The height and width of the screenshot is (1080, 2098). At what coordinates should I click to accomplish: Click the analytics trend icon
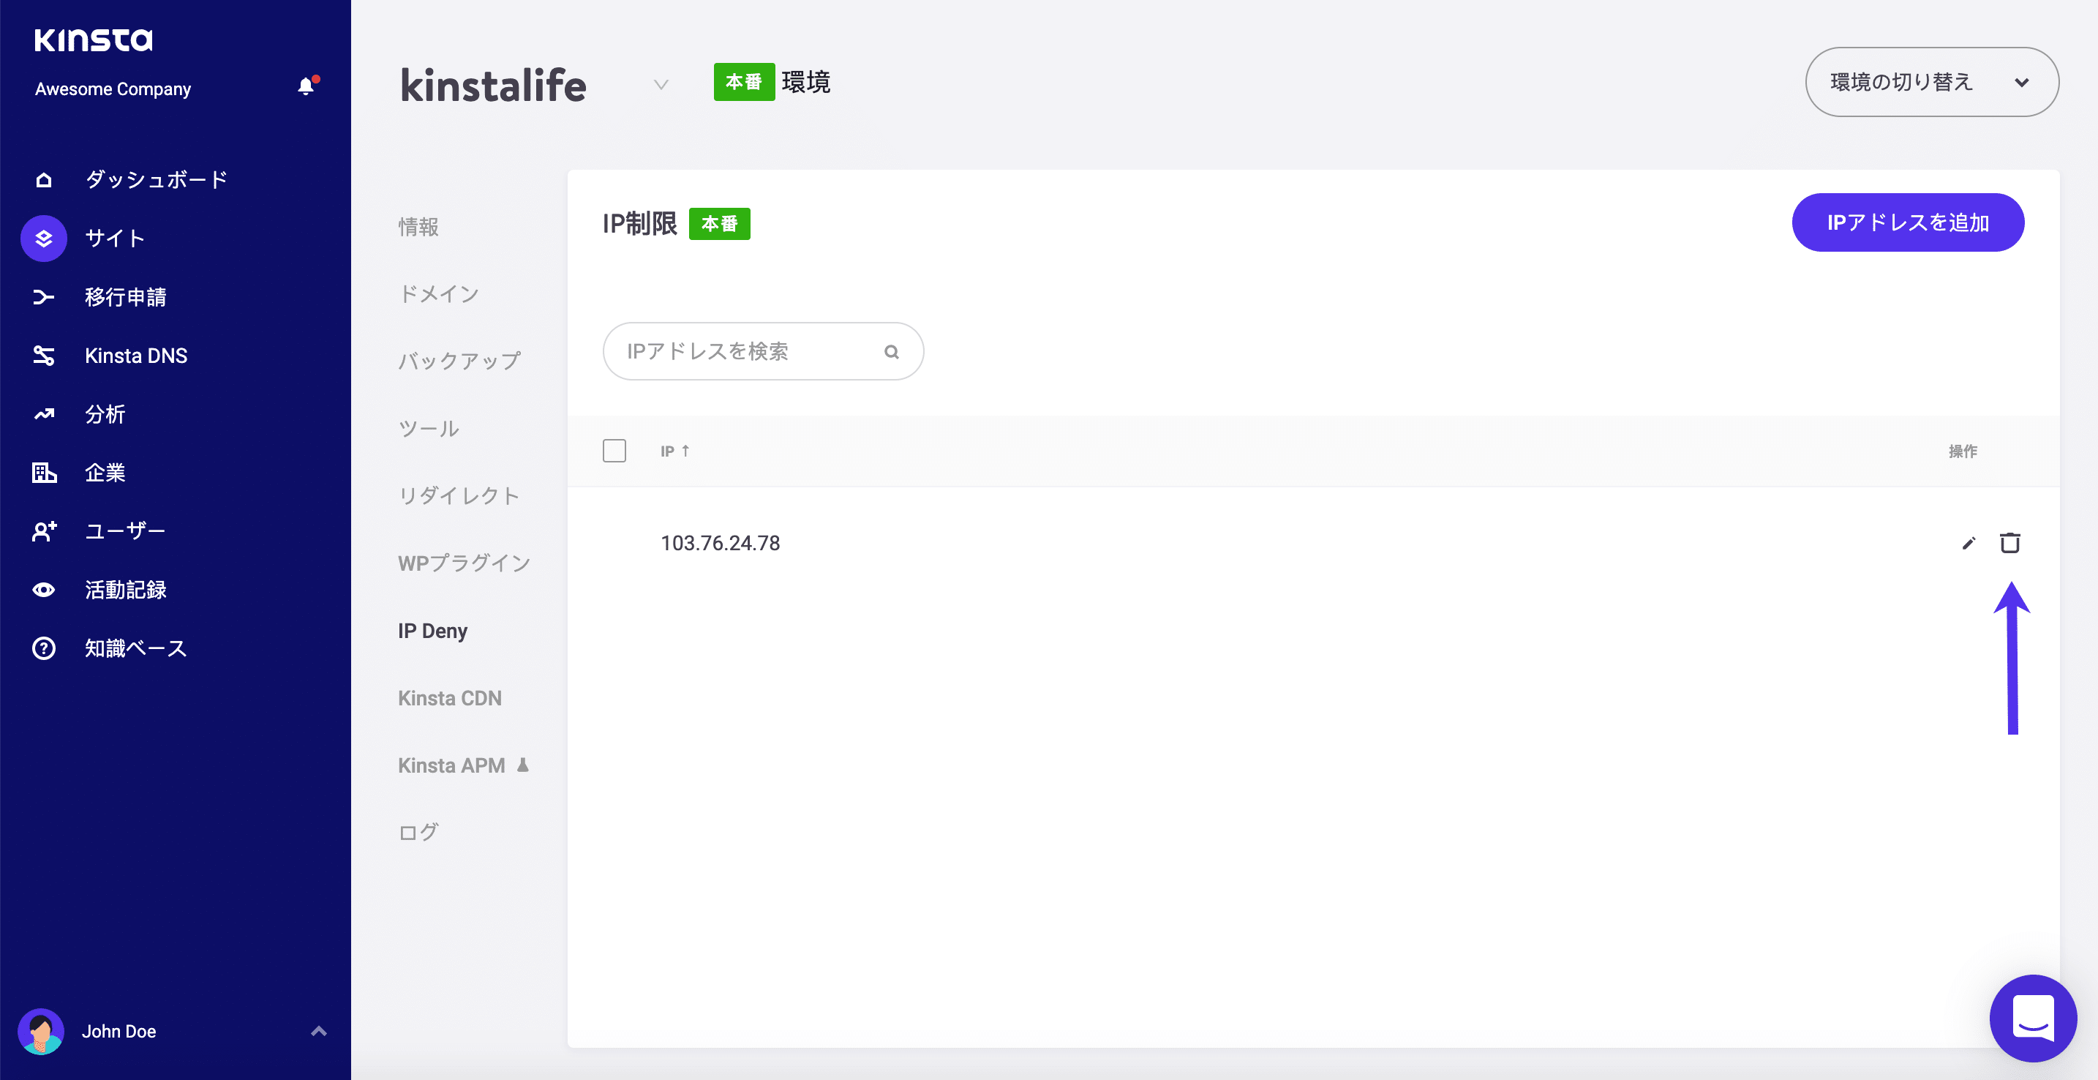(x=44, y=415)
